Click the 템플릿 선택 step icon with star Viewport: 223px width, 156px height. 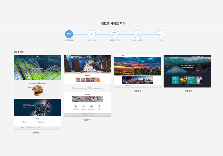(x=69, y=34)
